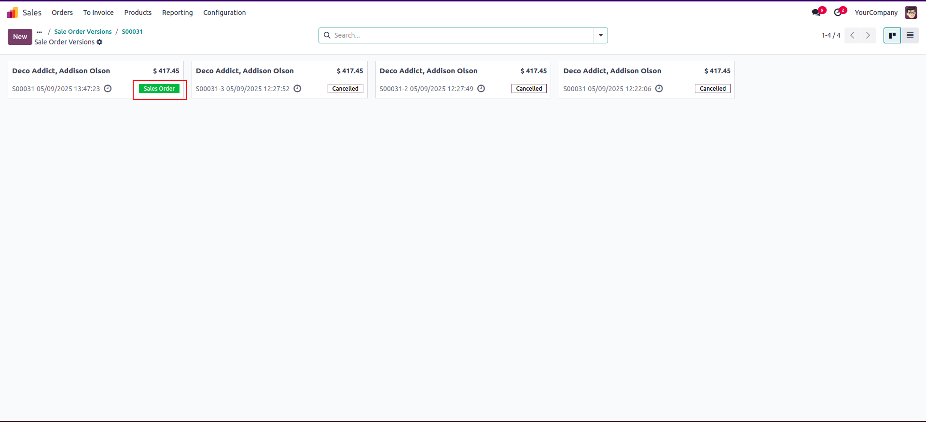This screenshot has height=422, width=926.
Task: Click the search magnifier icon
Action: coord(327,35)
